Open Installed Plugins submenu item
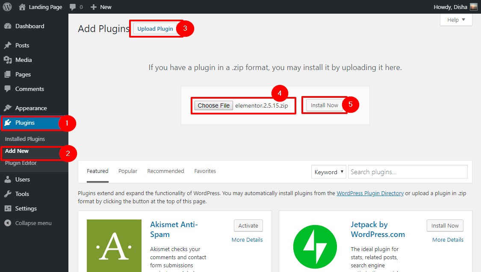 pos(25,139)
